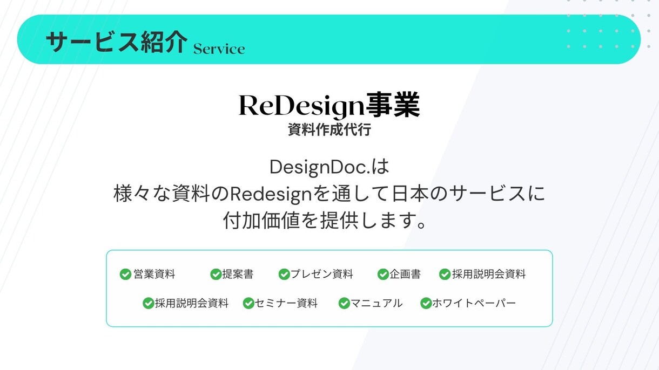Click the green check icon beside マニュアル
The image size is (659, 370).
tap(344, 304)
